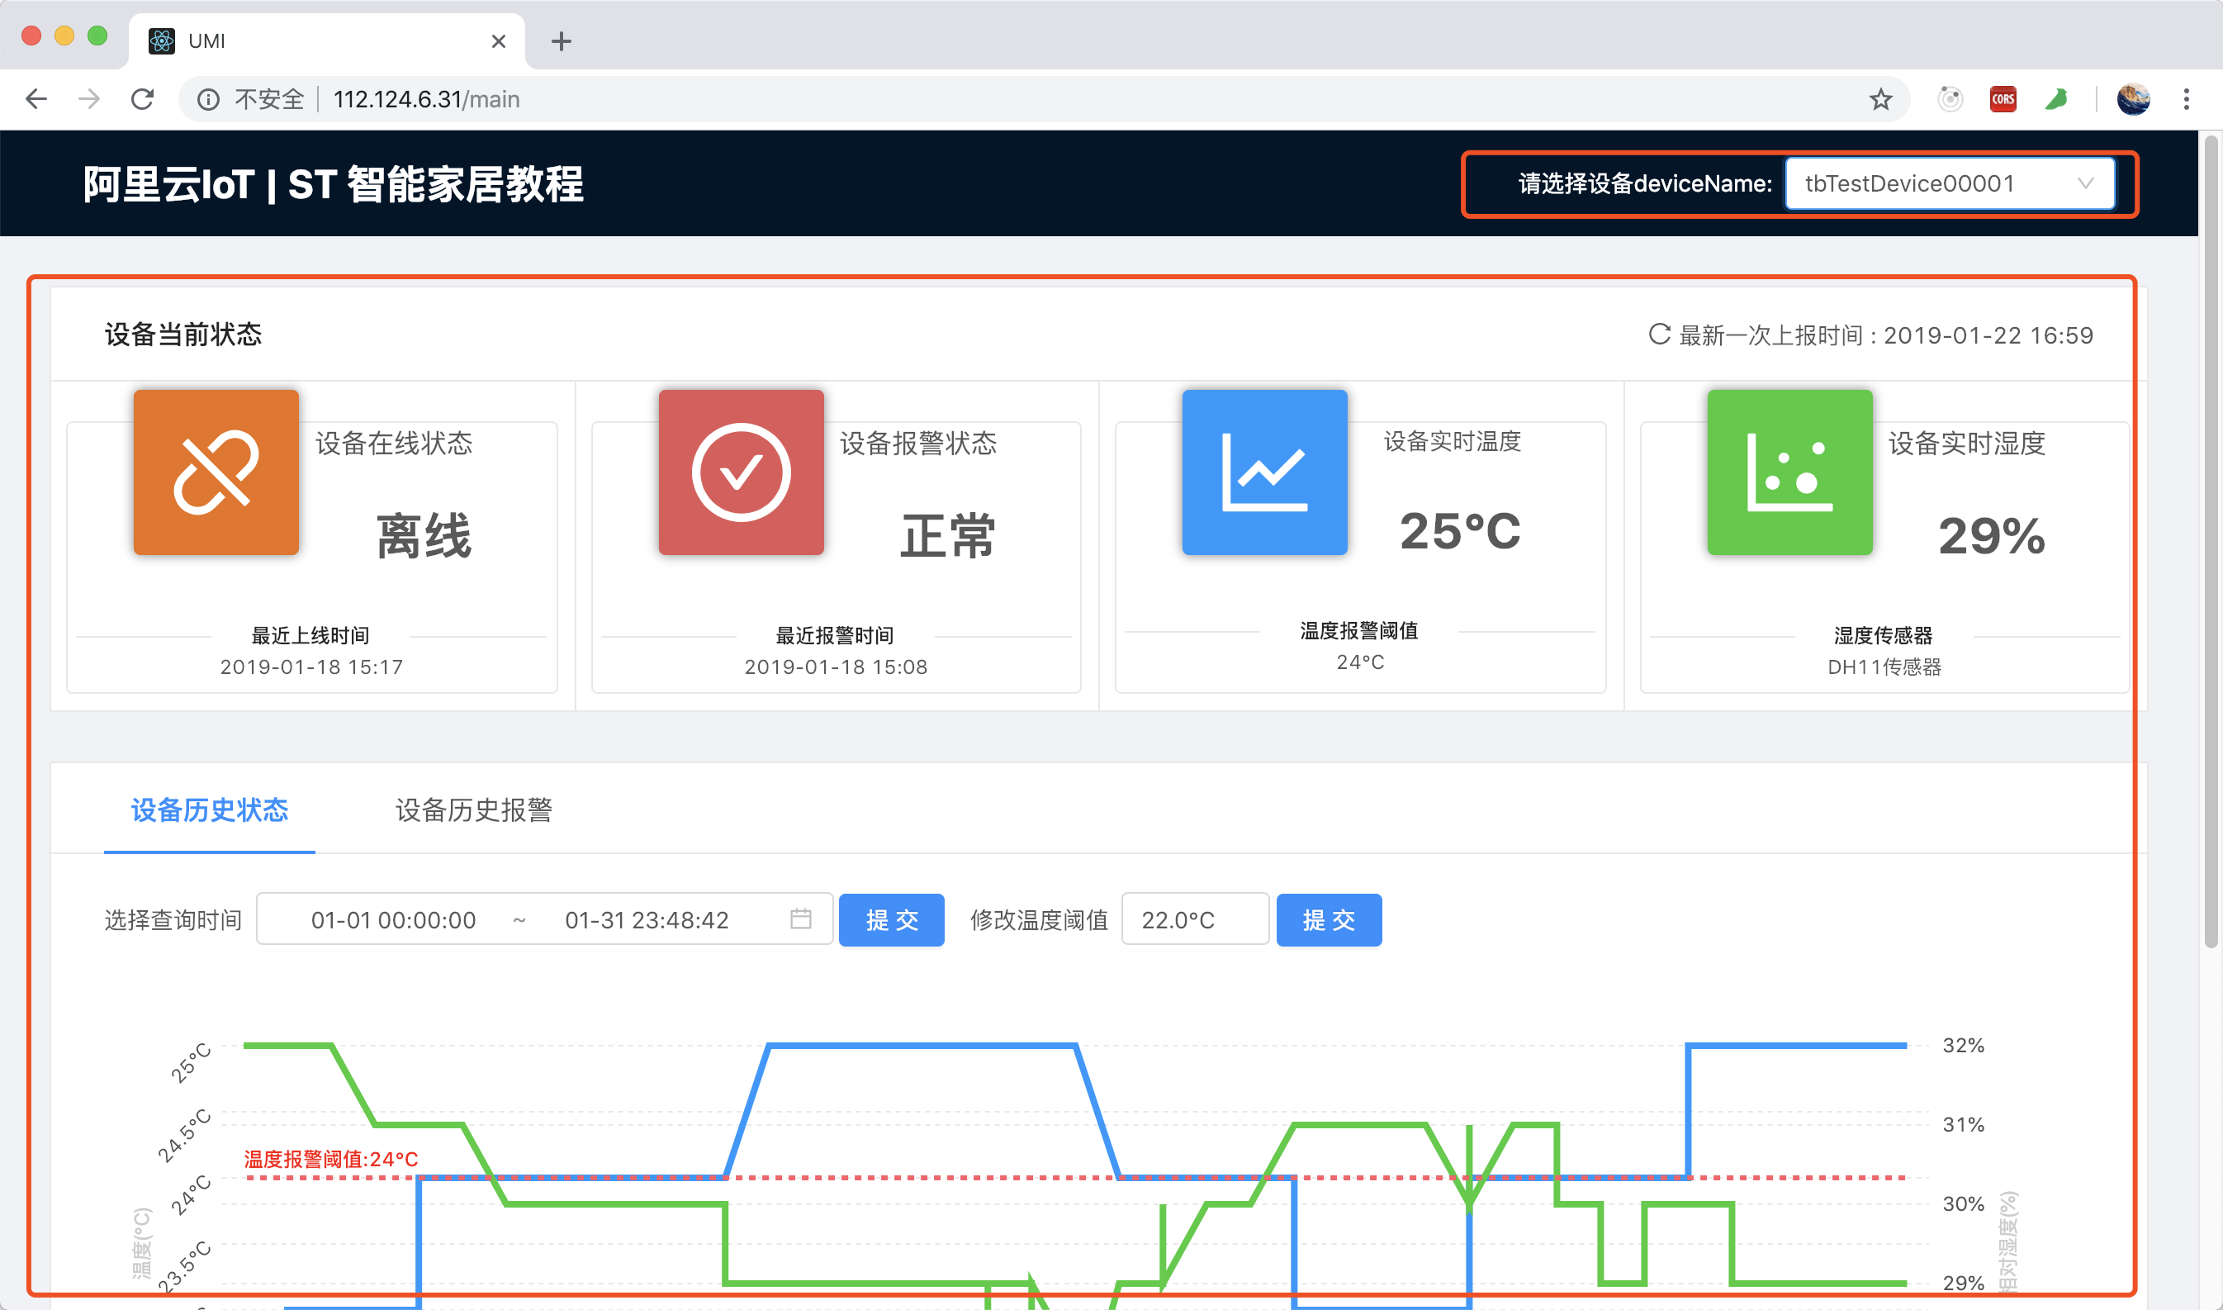Open Chrome's three-dot menu
The image size is (2223, 1310).
(2186, 99)
